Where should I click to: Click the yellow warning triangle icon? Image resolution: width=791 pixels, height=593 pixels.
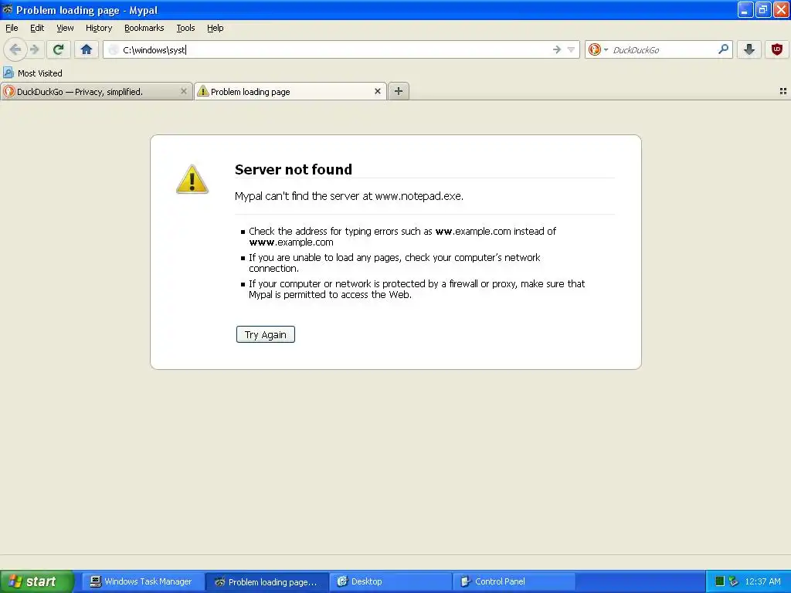point(192,179)
